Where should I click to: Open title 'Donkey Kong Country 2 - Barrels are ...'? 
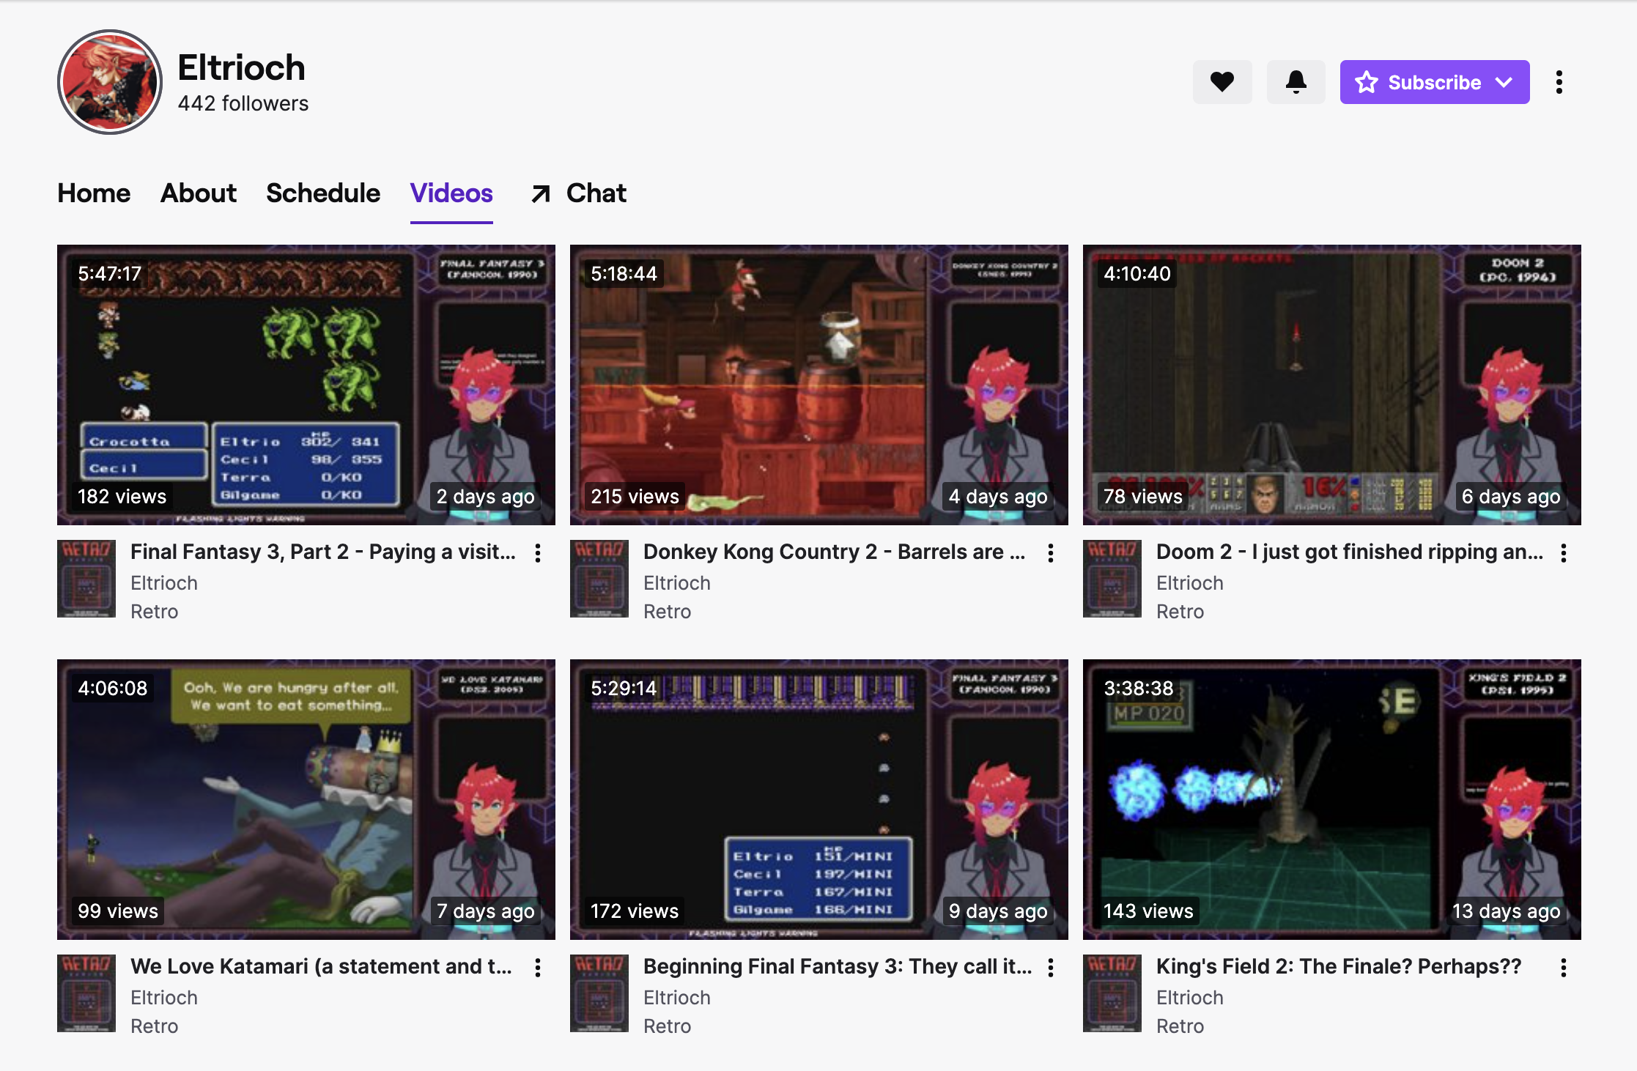[x=835, y=552]
